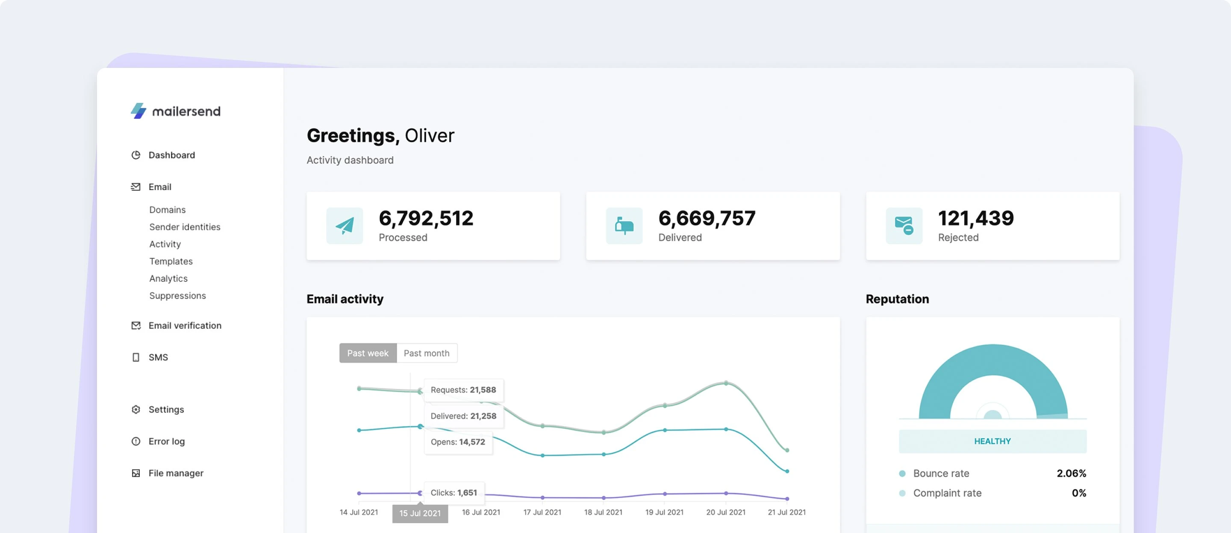Open Settings in the sidebar
Screen dimensions: 1231x533
pos(166,409)
